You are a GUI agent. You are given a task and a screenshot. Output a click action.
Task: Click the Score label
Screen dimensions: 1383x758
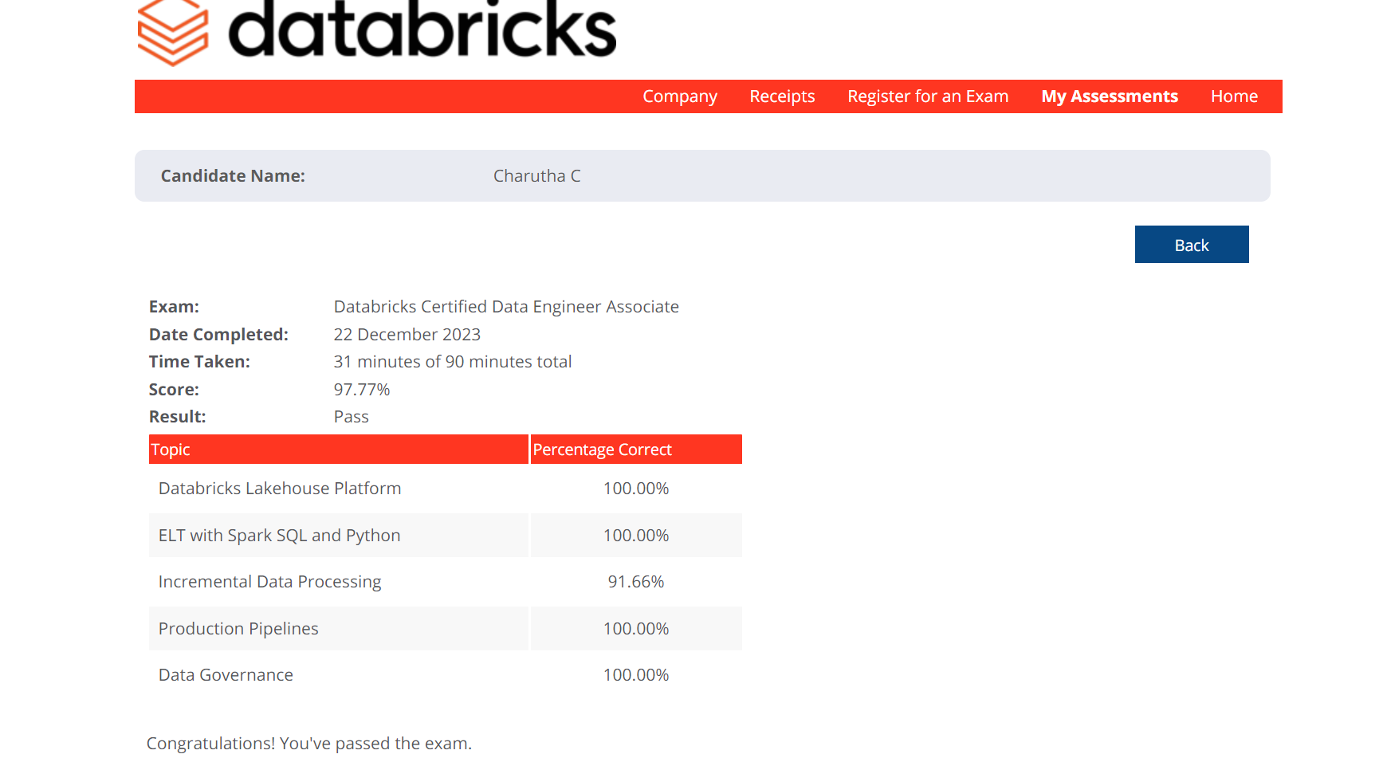point(174,390)
